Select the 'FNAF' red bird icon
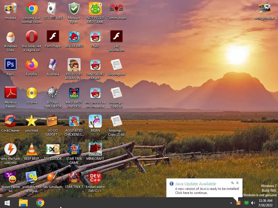Image resolution: width=278 pixels, height=208 pixels. pos(95,37)
